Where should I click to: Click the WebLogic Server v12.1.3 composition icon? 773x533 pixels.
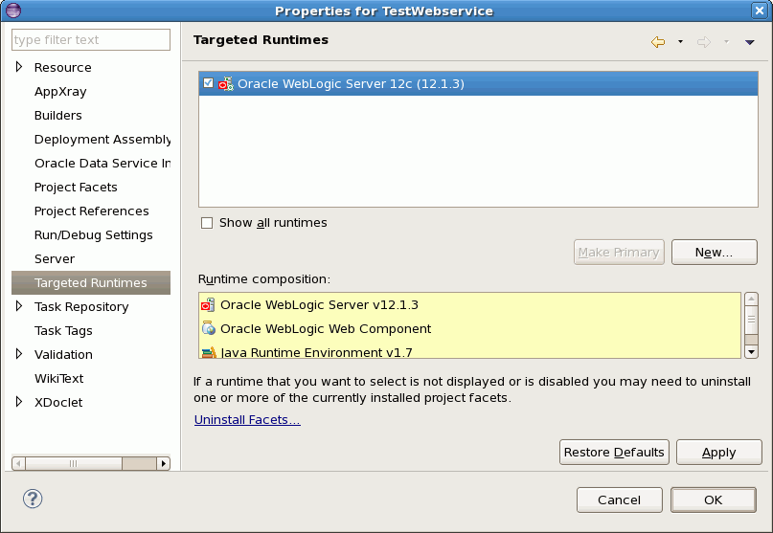pyautogui.click(x=208, y=305)
